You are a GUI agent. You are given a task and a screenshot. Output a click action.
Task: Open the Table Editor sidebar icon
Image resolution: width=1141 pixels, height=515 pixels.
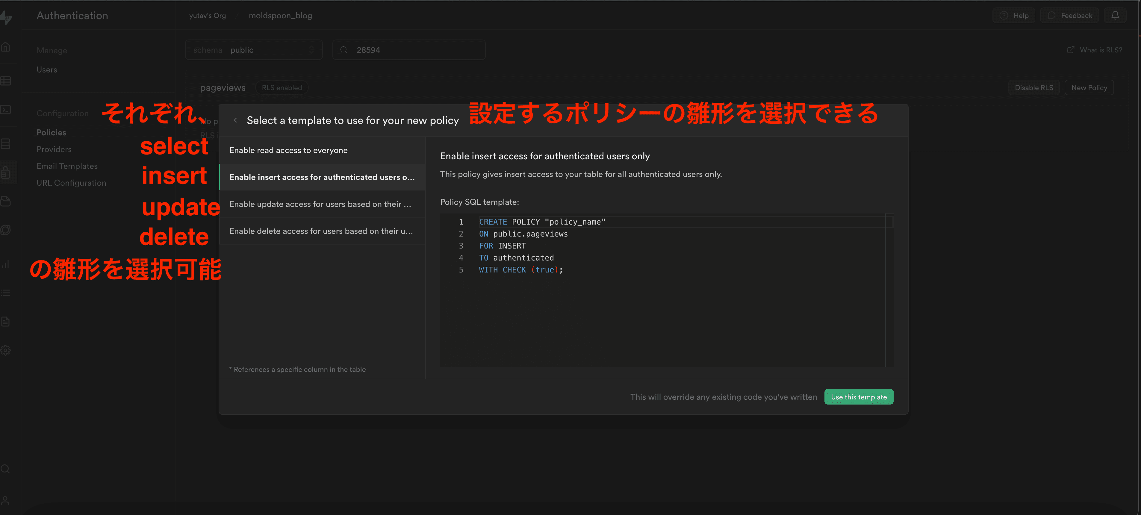(x=5, y=81)
